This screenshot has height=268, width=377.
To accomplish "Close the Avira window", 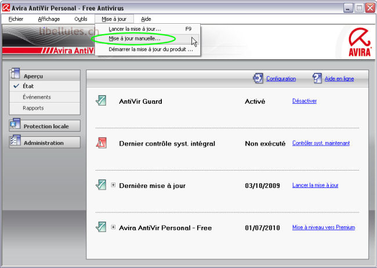I will tap(370, 8).
